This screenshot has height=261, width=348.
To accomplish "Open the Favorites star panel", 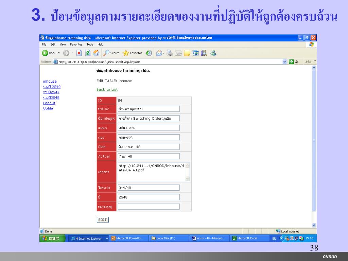I will tap(132, 53).
